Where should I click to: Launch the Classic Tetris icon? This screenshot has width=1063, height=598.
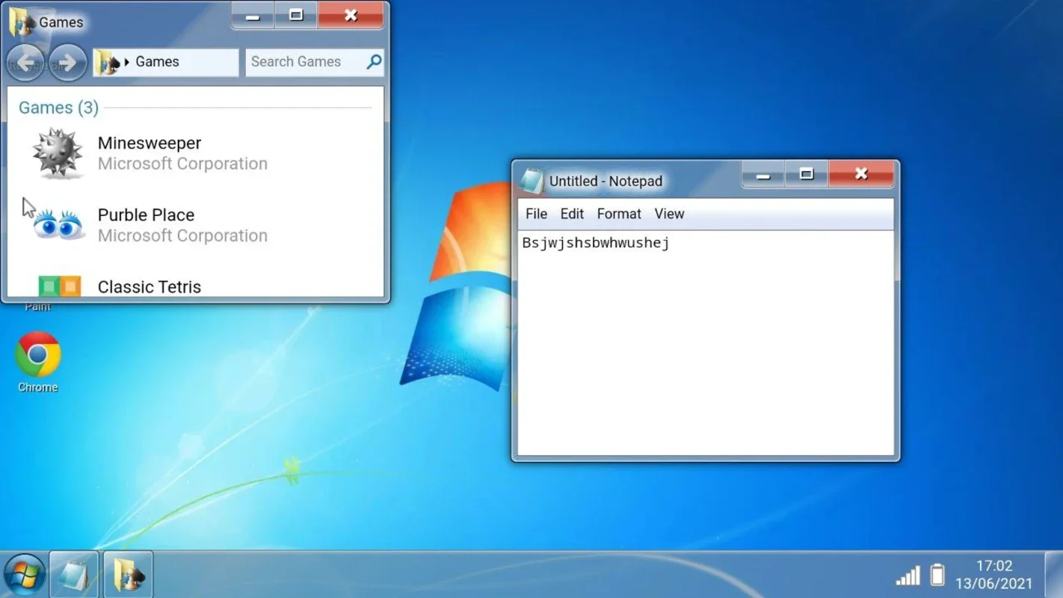(59, 286)
